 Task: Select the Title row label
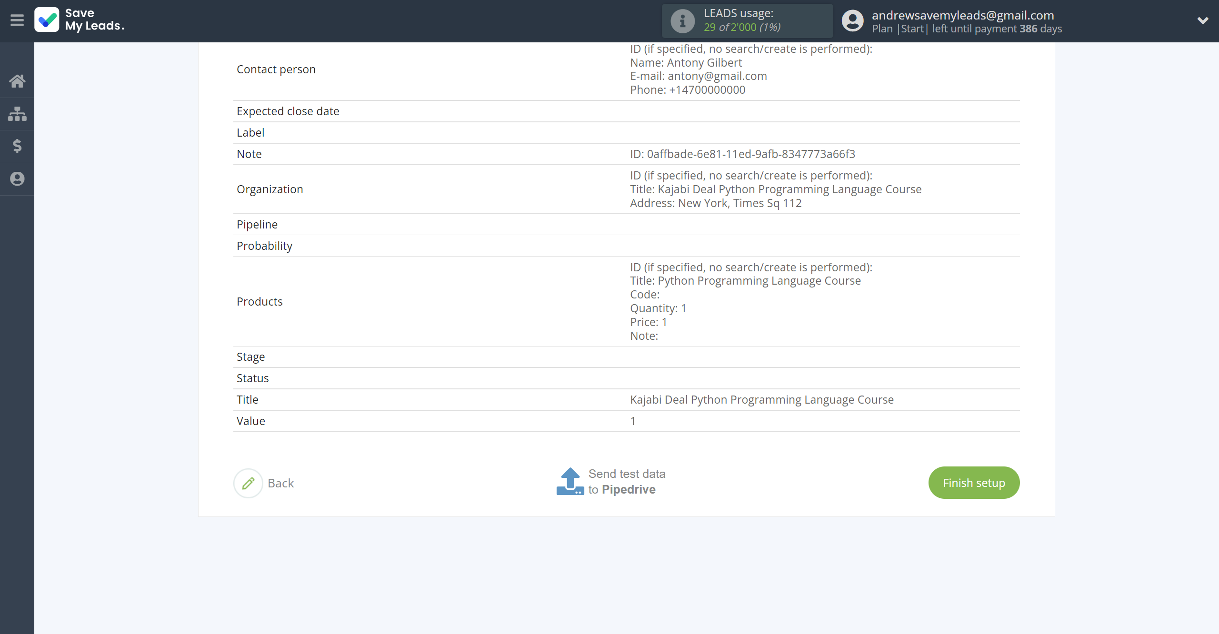(248, 400)
